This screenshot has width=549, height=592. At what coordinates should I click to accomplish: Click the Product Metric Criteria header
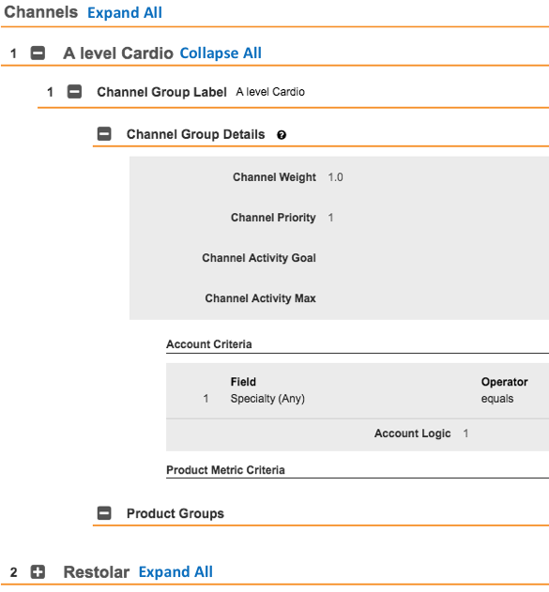pos(226,470)
